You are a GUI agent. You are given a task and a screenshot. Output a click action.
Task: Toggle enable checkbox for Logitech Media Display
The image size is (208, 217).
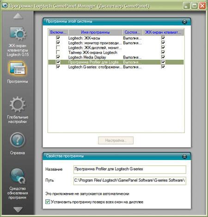(x=58, y=57)
